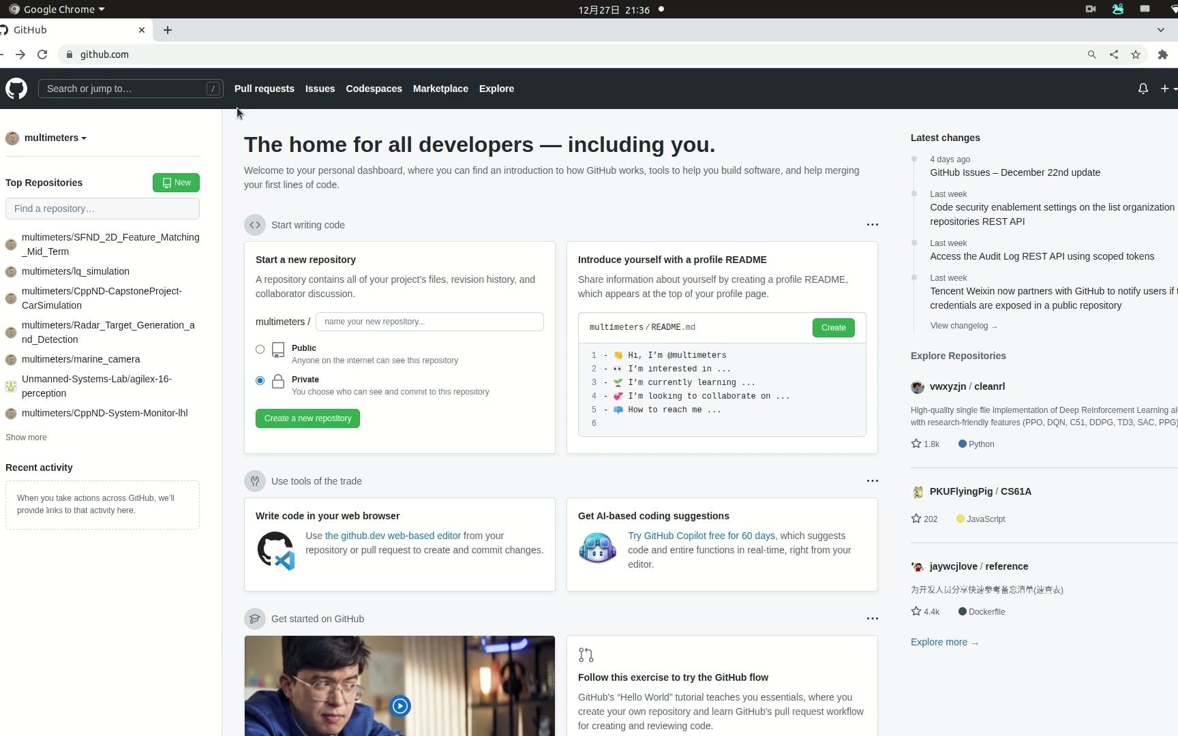Open GitHub homepage via Octocat logo
Screen dimensions: 1178x736
point(16,89)
